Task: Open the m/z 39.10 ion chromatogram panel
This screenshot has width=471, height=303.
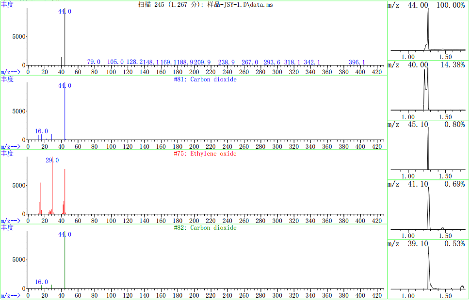Action: tap(428, 269)
